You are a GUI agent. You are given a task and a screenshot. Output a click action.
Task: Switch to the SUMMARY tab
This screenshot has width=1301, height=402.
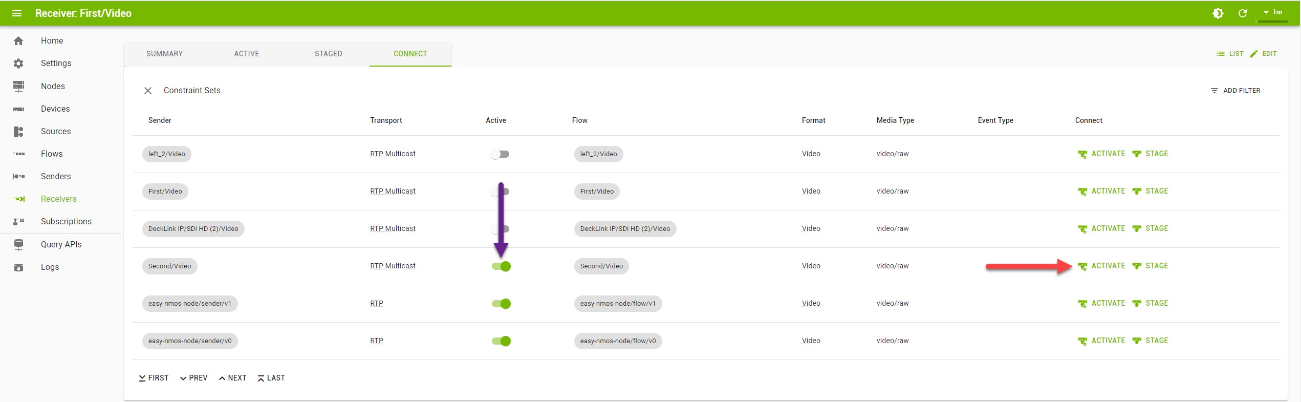164,54
